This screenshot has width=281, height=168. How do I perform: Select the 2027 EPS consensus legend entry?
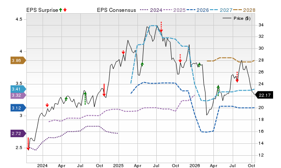(221, 10)
